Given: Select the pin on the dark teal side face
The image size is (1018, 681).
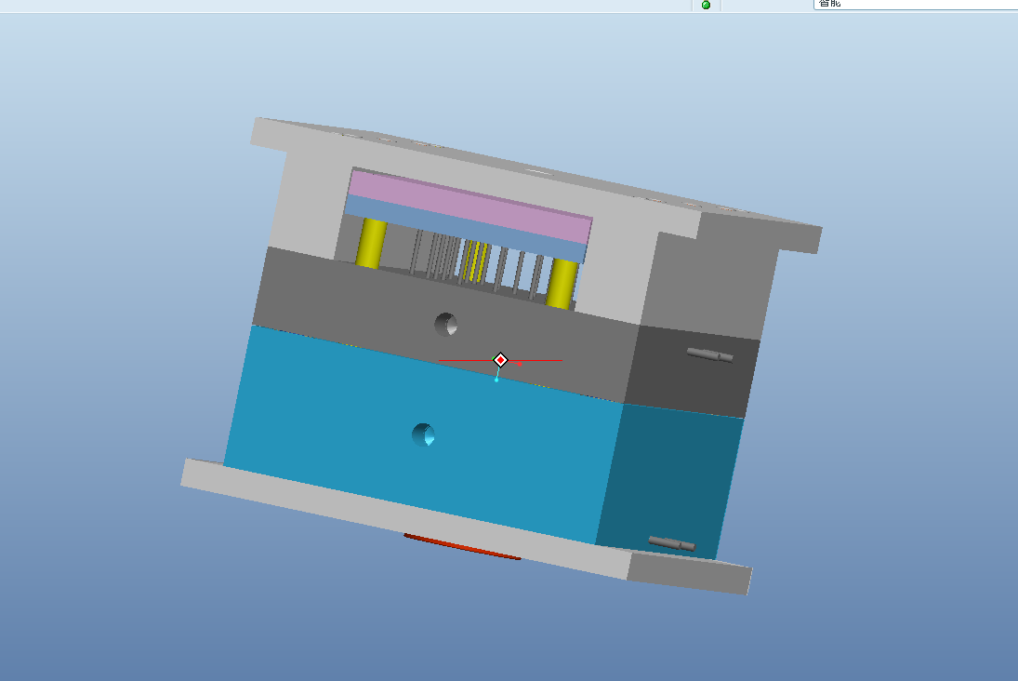Looking at the screenshot, I should click(x=672, y=543).
